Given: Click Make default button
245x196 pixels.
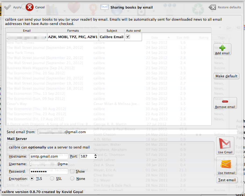Looking at the screenshot, I should [226, 76].
